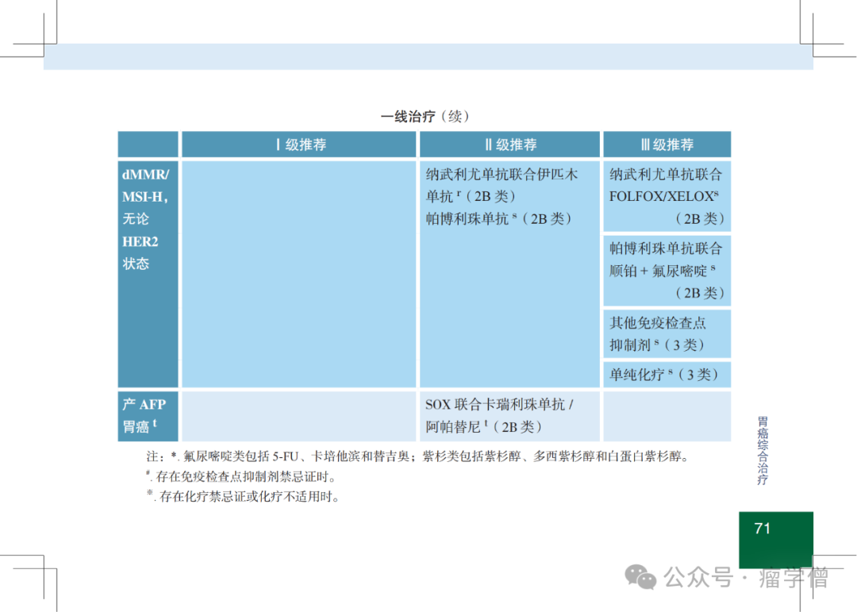Select the Ⅰ级推荐 column header

click(299, 144)
